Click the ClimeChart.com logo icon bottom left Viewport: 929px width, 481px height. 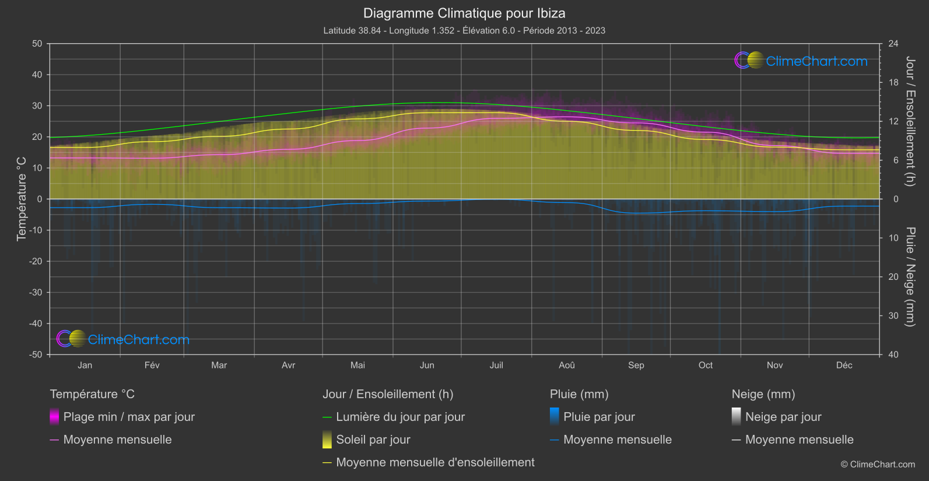pyautogui.click(x=71, y=338)
